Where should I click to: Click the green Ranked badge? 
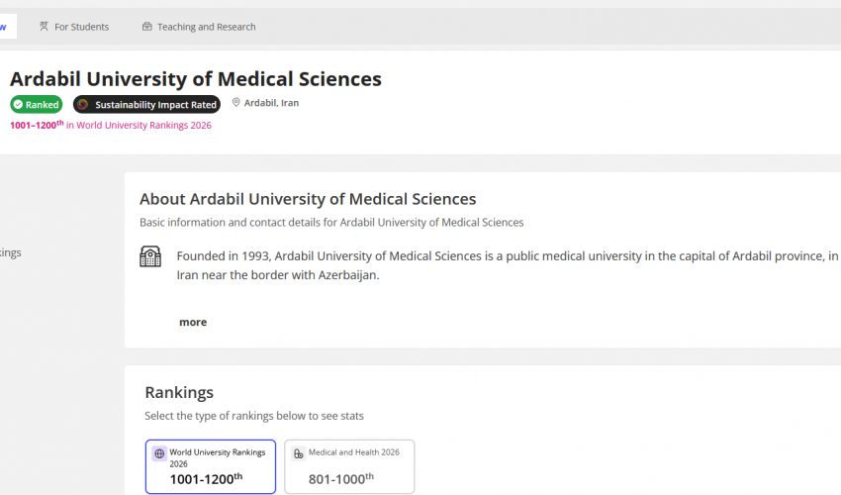pos(37,104)
